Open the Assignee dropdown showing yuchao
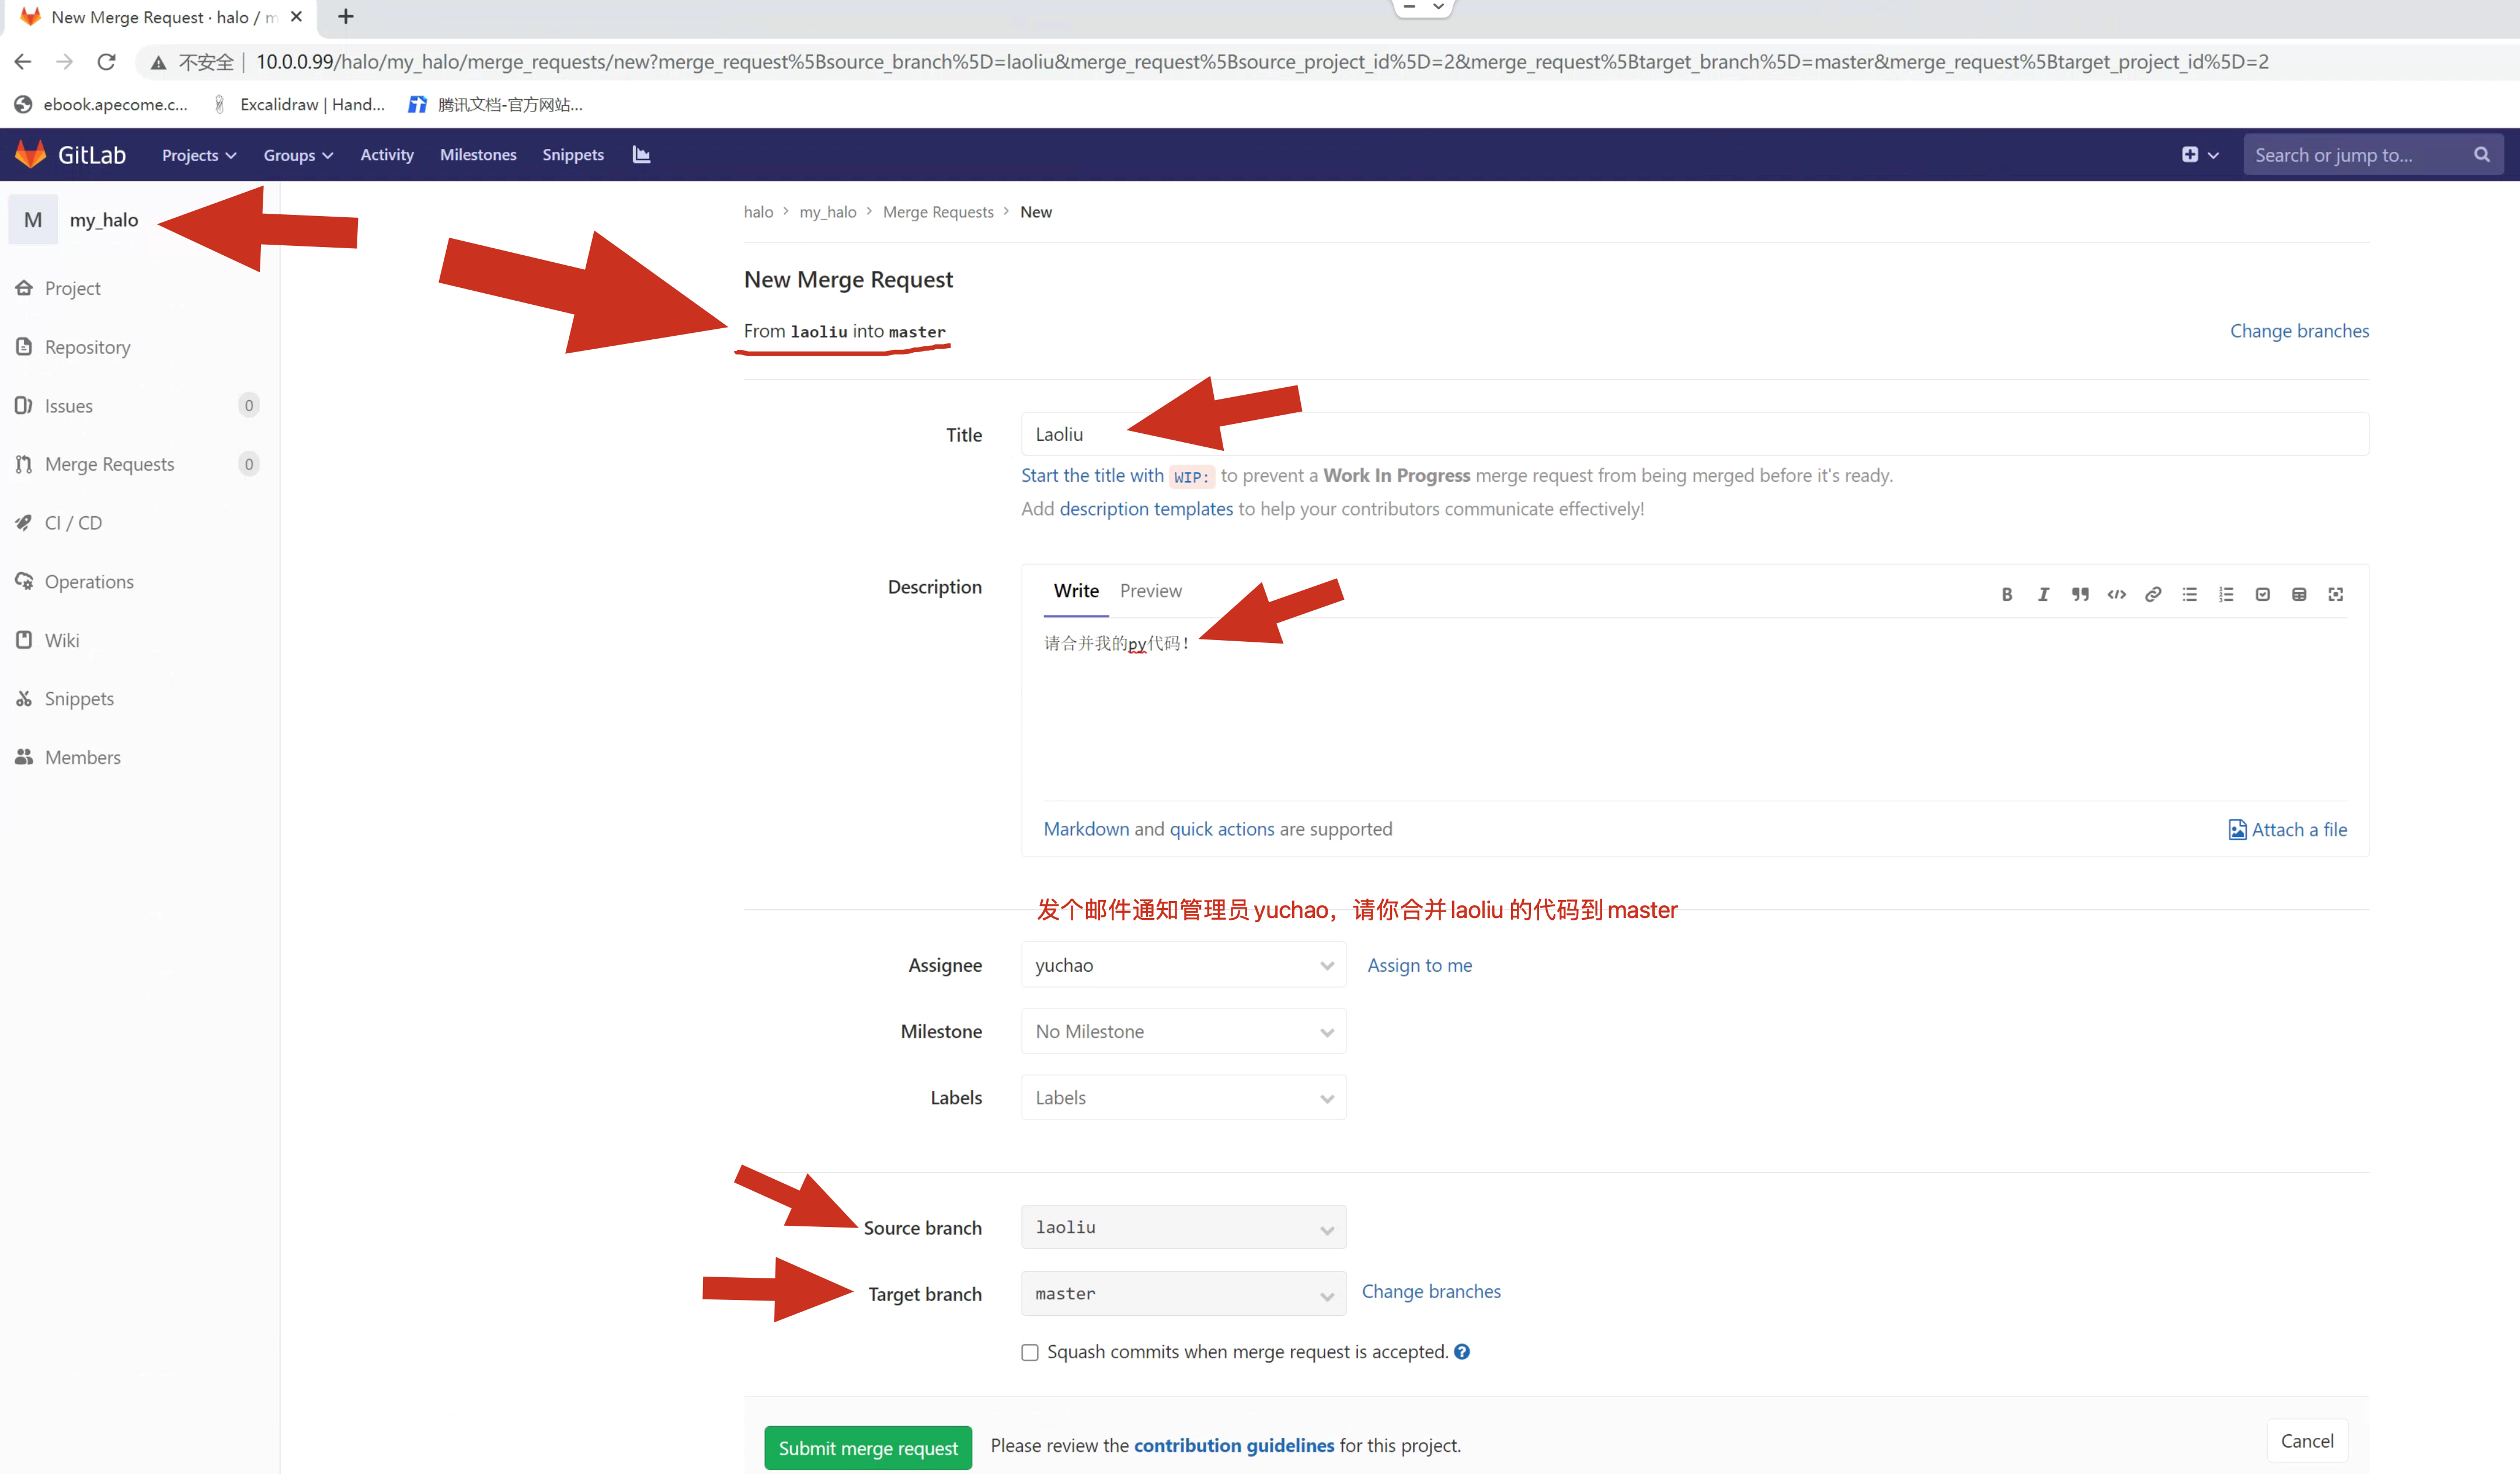Screen dimensions: 2520x1474 click(1183, 965)
